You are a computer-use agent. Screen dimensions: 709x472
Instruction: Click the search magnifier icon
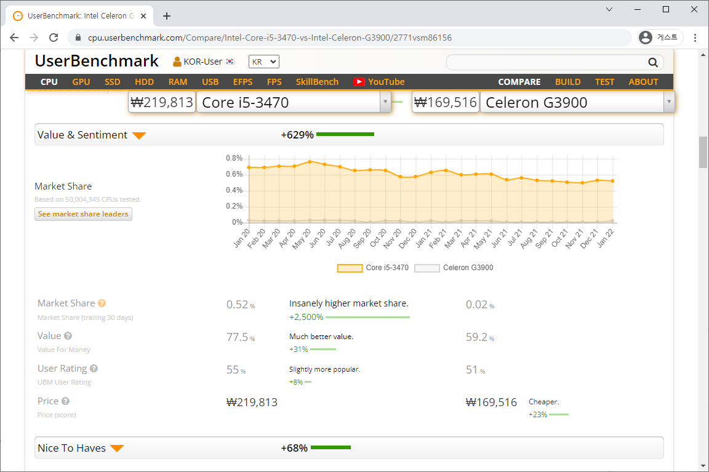tap(653, 62)
